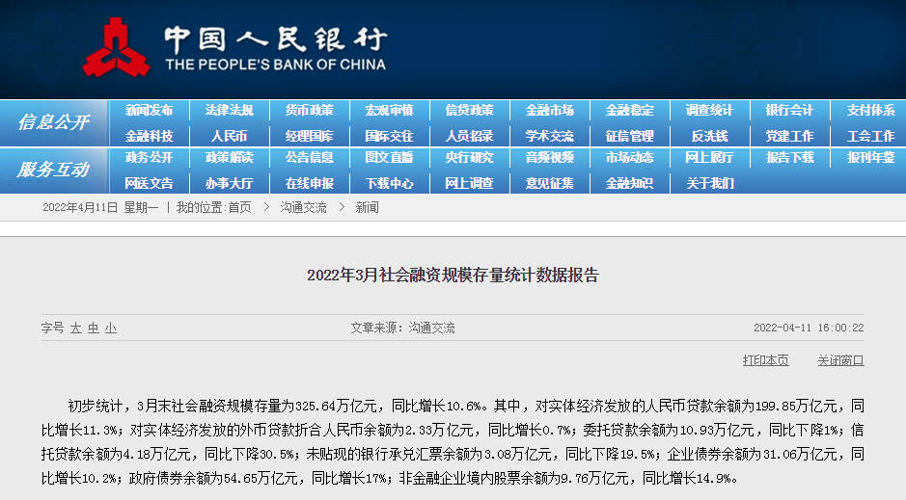This screenshot has height=500, width=906.
Task: Click the 打印本页 print link
Action: (x=765, y=360)
